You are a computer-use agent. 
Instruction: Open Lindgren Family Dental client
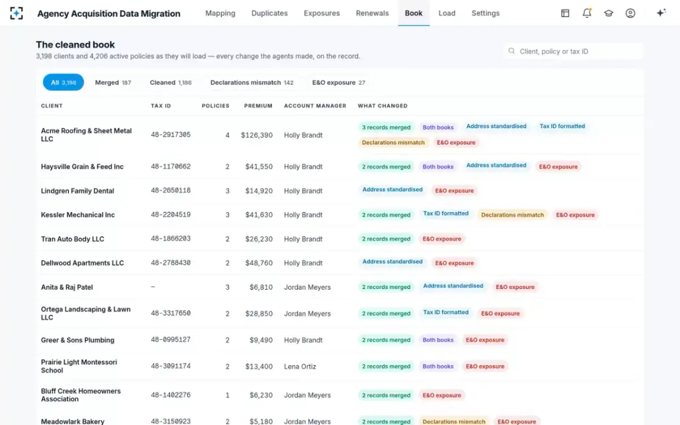78,191
